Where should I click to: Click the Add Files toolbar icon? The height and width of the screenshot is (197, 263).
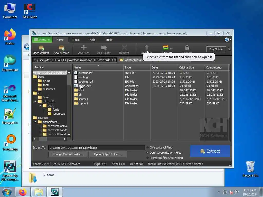click(x=84, y=48)
